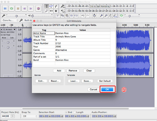157x121 pixels.
Task: Select the Length radio button
Action: click(74, 112)
